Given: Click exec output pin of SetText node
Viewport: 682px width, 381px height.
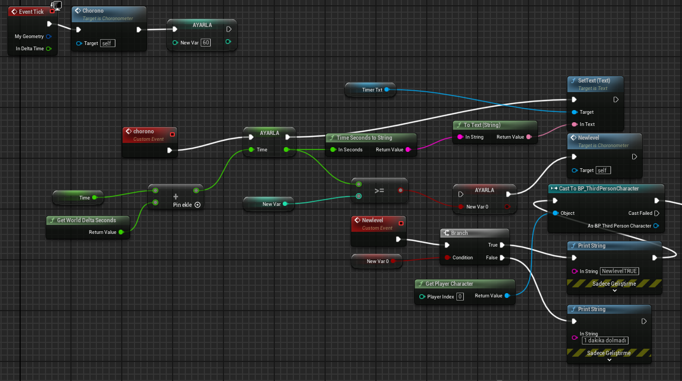Looking at the screenshot, I should [616, 99].
